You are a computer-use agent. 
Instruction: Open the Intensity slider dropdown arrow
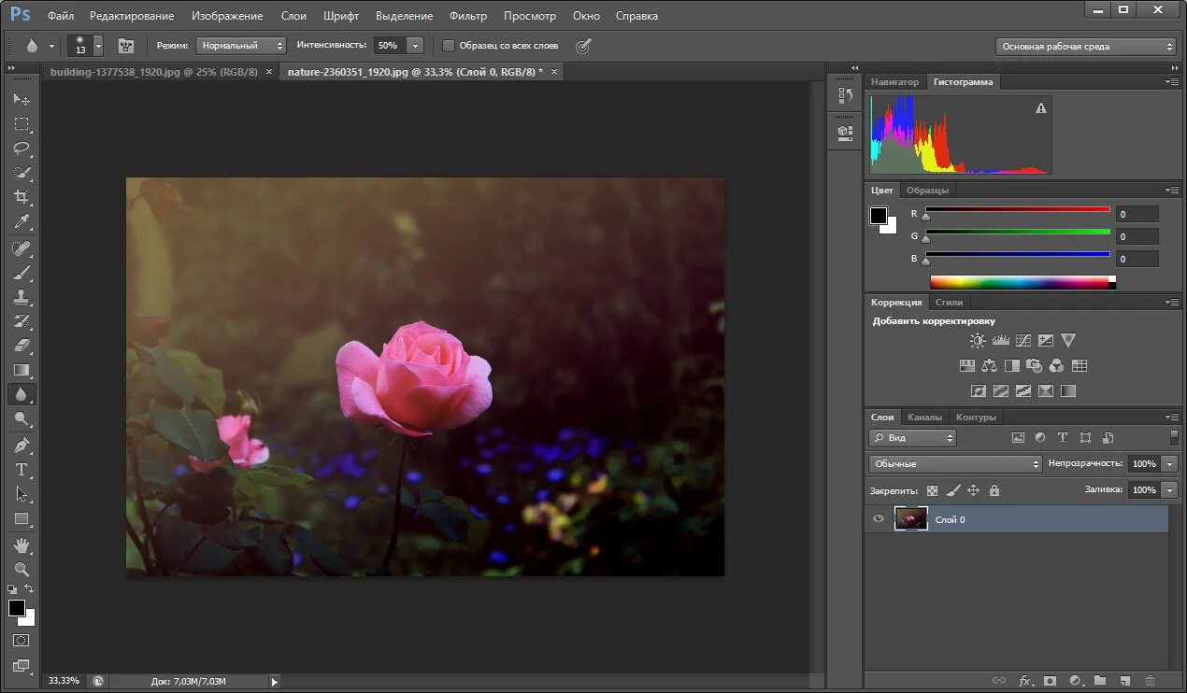[415, 45]
